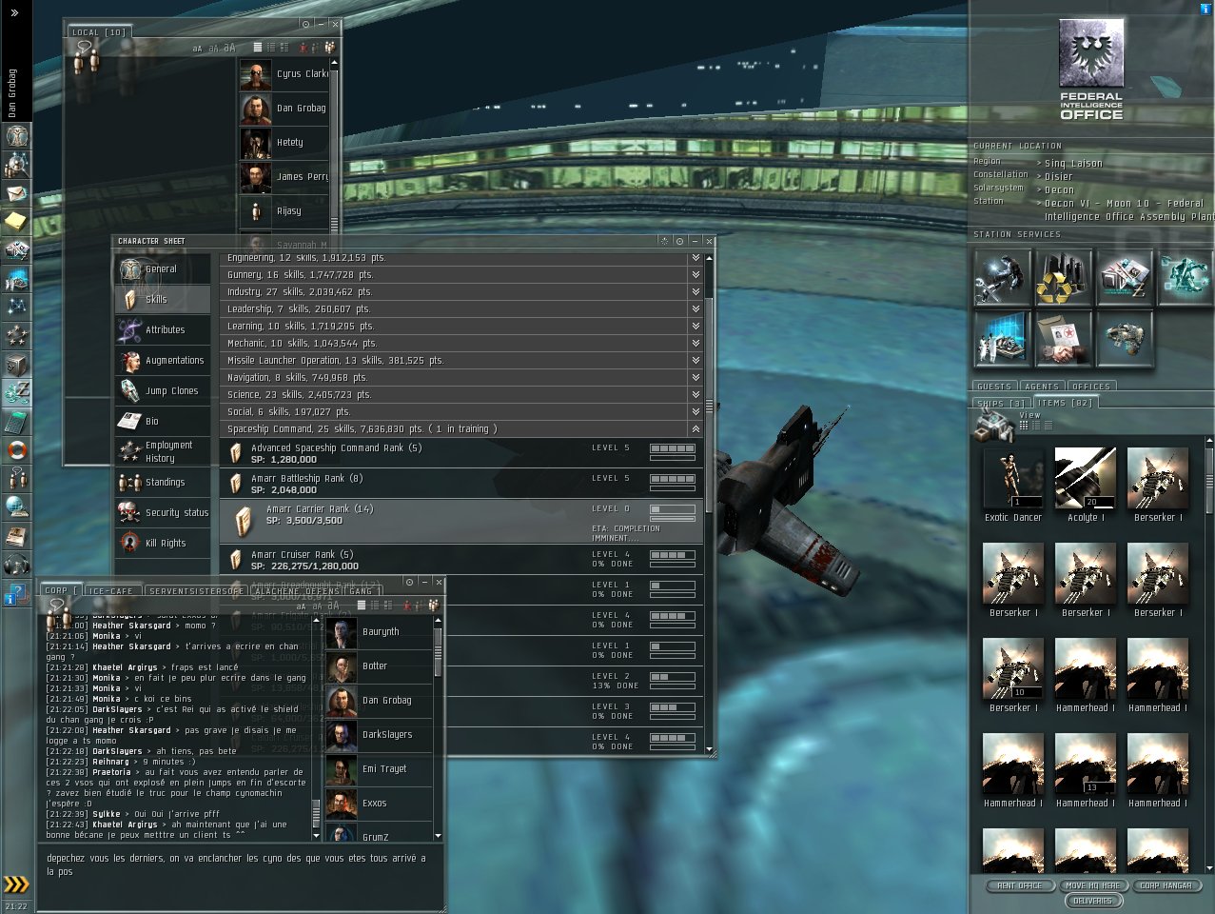Expand the Science skill group
Image resolution: width=1215 pixels, height=914 pixels.
[x=696, y=394]
